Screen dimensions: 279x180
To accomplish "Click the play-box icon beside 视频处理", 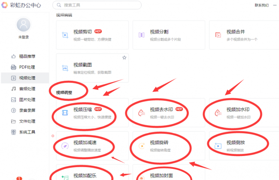I will [14, 78].
